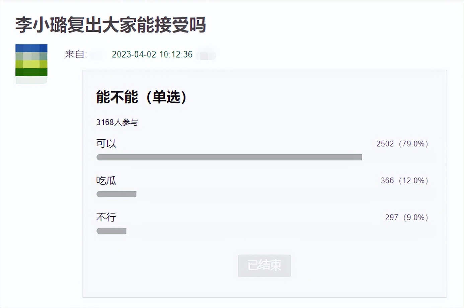This screenshot has height=308, width=464.
Task: Open the post title 李小璐复出大家能接受吗
Action: 110,25
